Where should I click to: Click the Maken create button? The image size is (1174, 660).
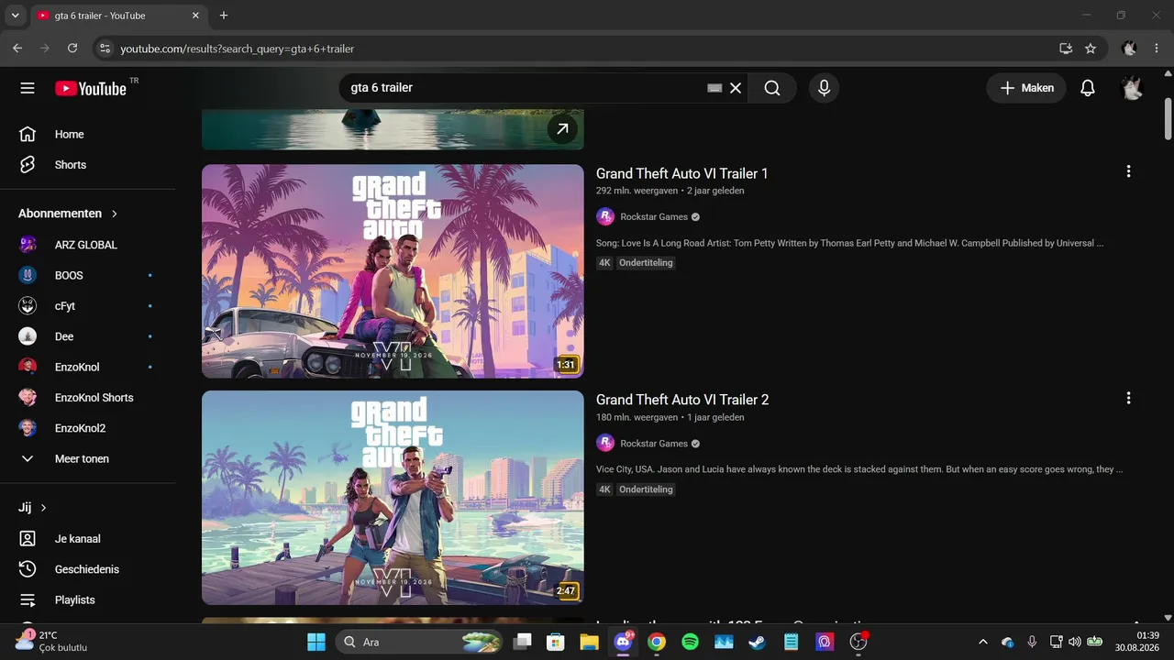[x=1026, y=88]
